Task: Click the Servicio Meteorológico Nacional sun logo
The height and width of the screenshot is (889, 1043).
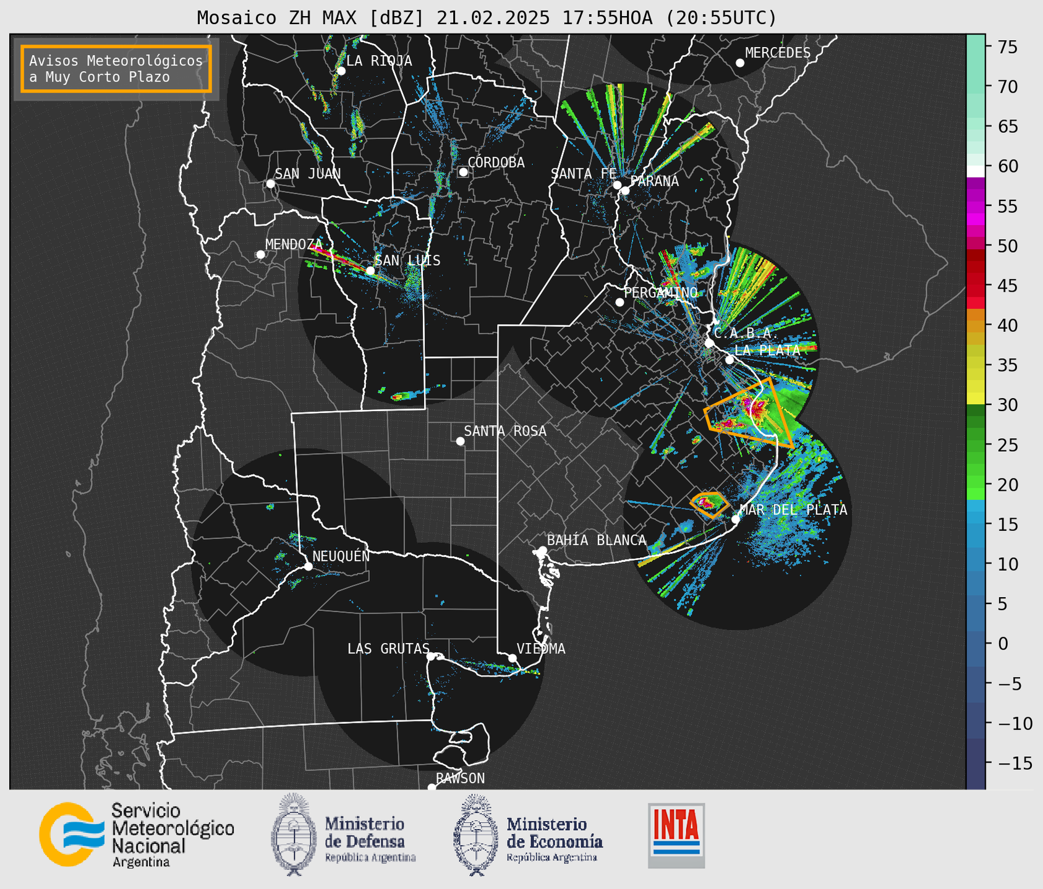Action: tap(70, 834)
